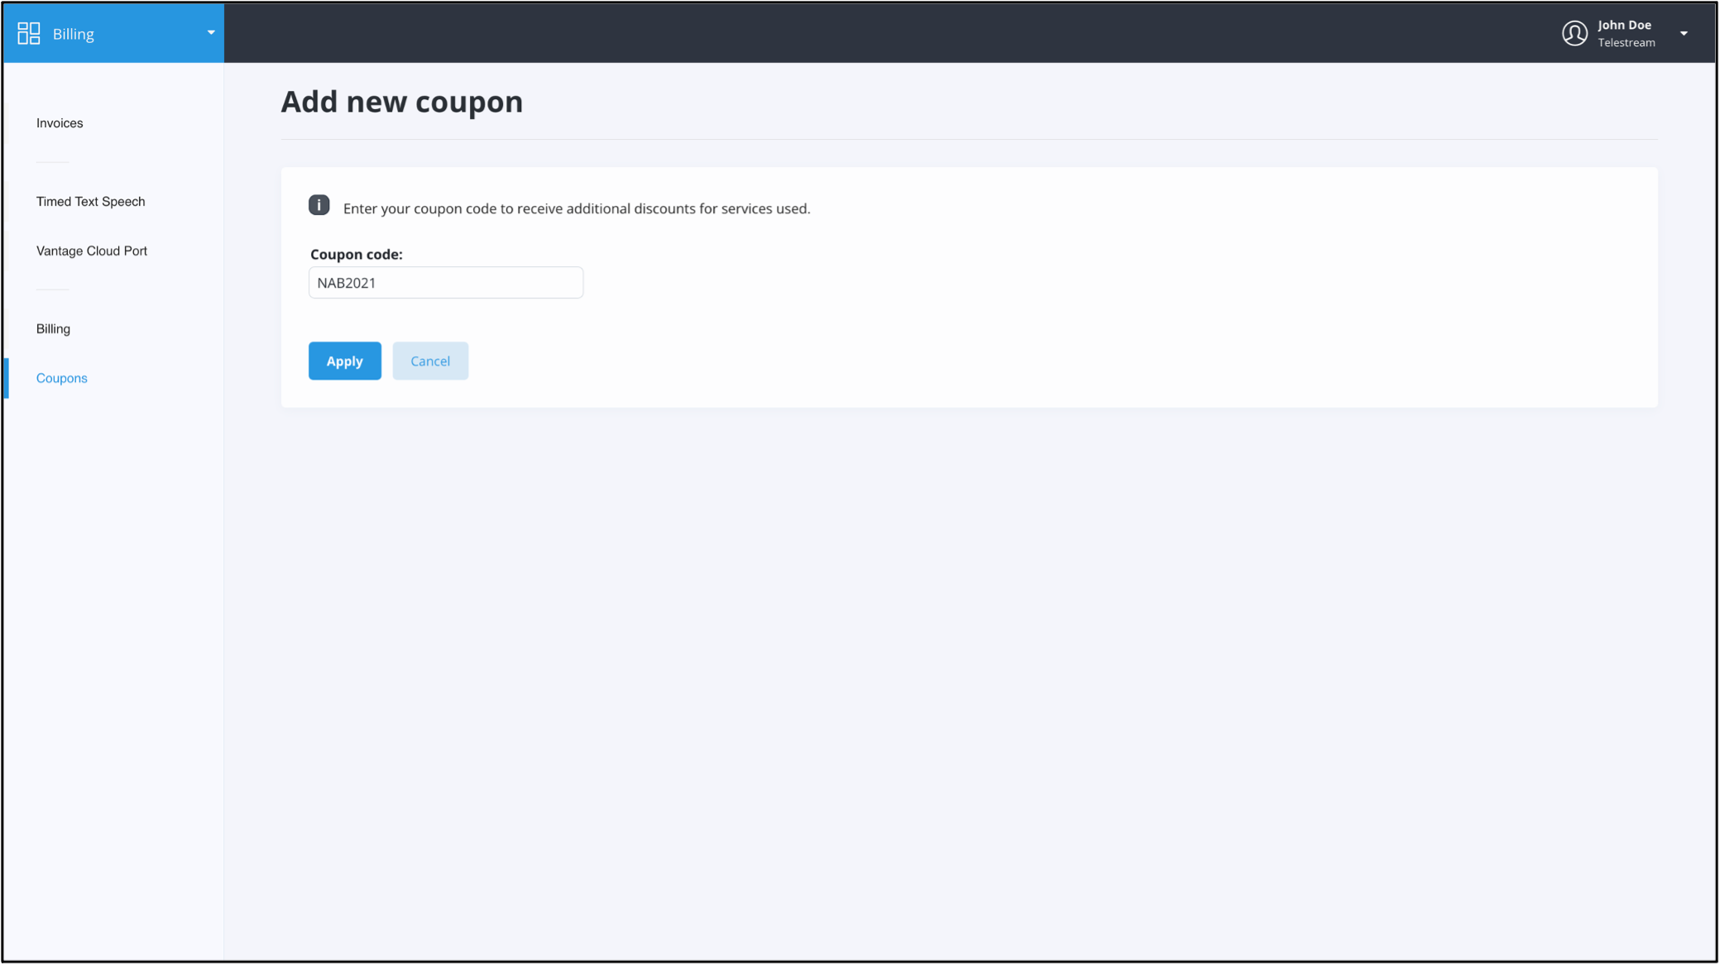
Task: Open Invoices in the sidebar
Action: pyautogui.click(x=60, y=123)
